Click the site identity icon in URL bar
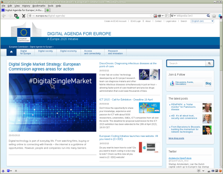This screenshot has width=223, height=174. [30, 16]
